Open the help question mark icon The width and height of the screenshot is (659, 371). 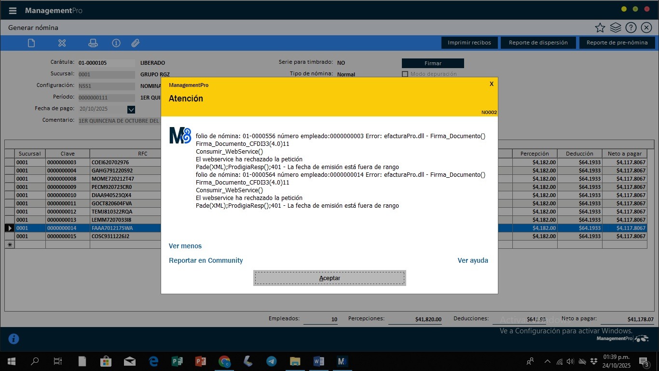point(631,28)
